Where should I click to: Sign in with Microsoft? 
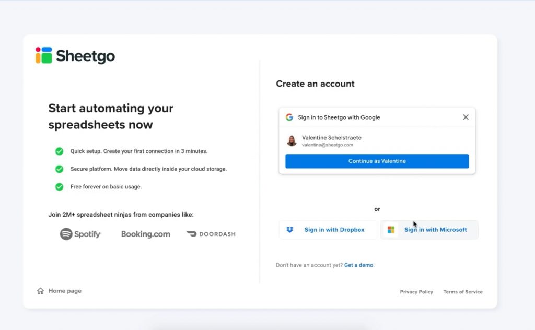click(x=435, y=230)
